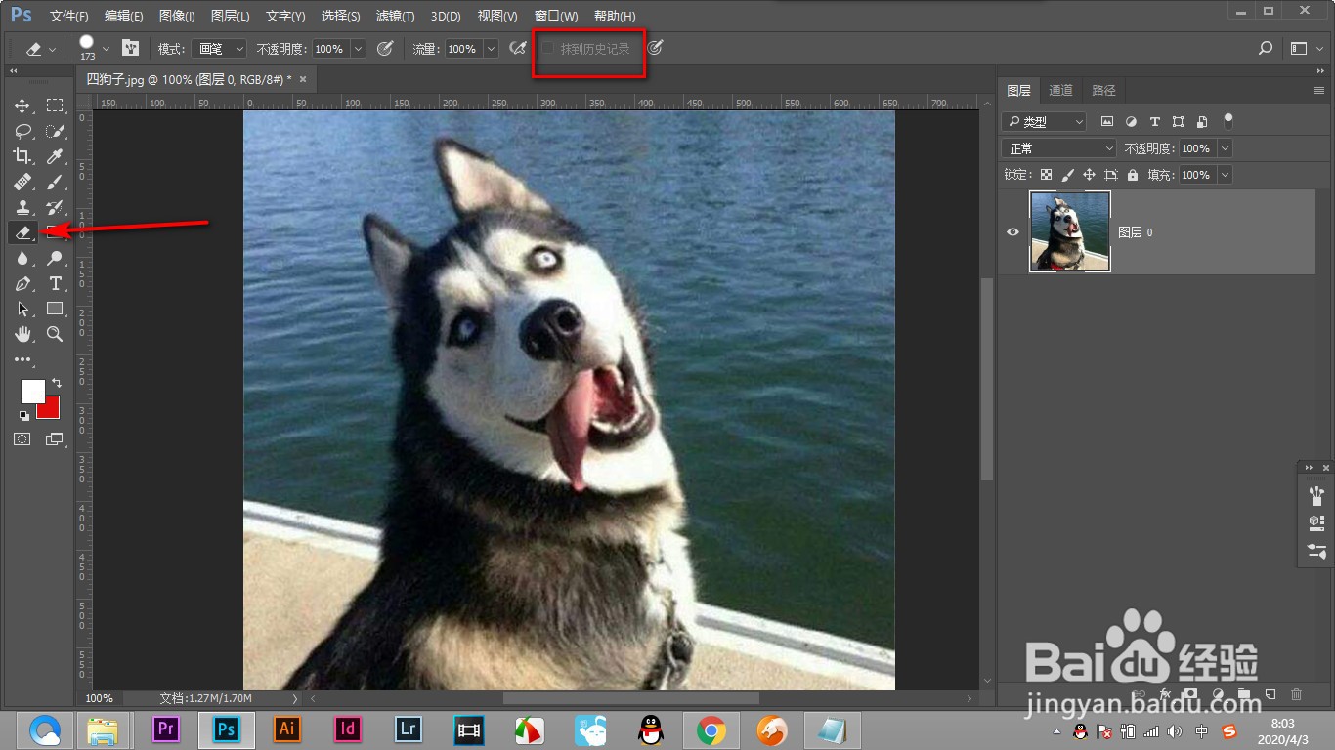Open the 图像(I) menu
The height and width of the screenshot is (750, 1335).
[176, 17]
